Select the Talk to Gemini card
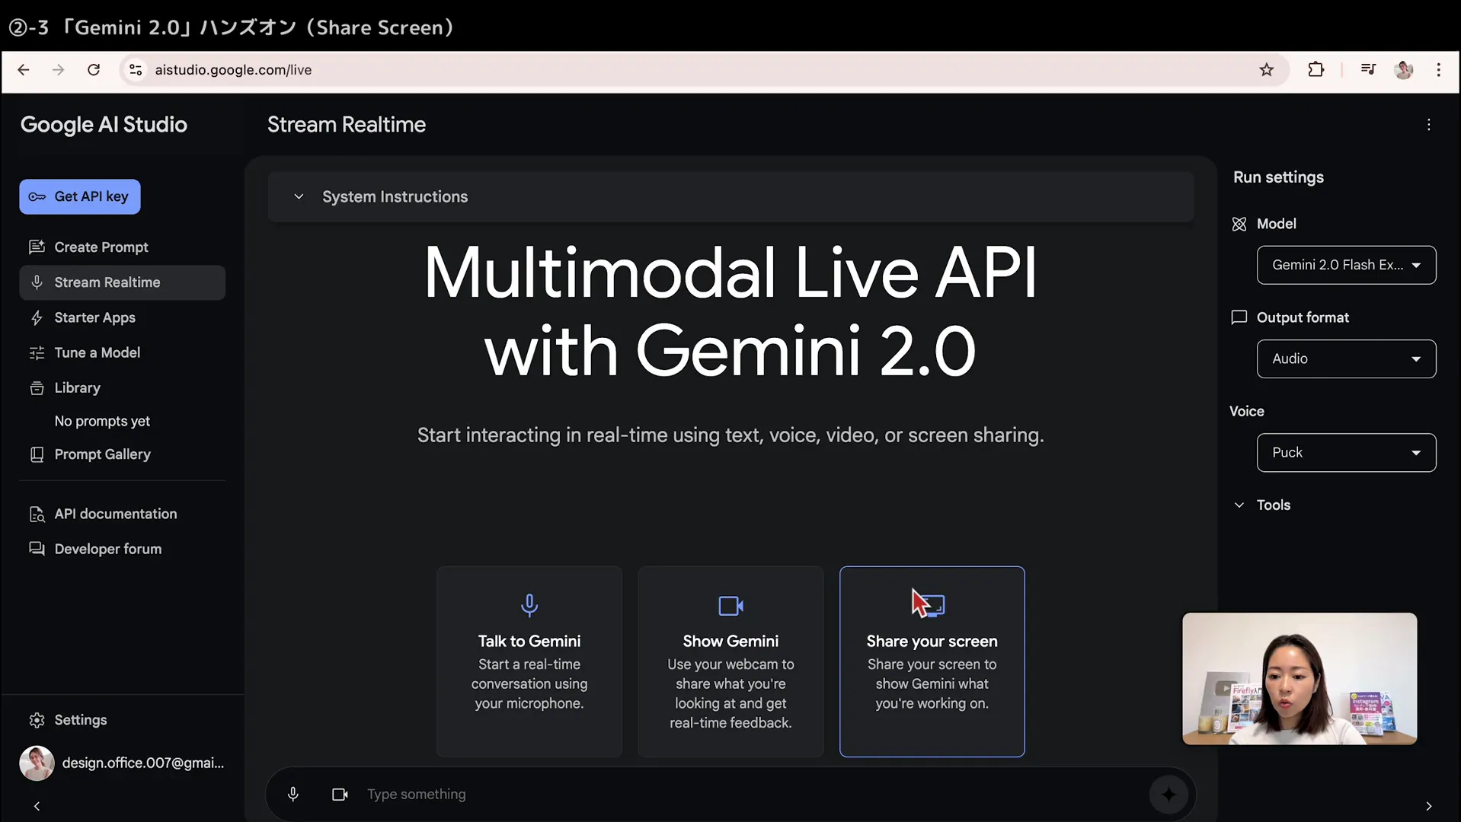This screenshot has width=1461, height=822. tap(529, 661)
